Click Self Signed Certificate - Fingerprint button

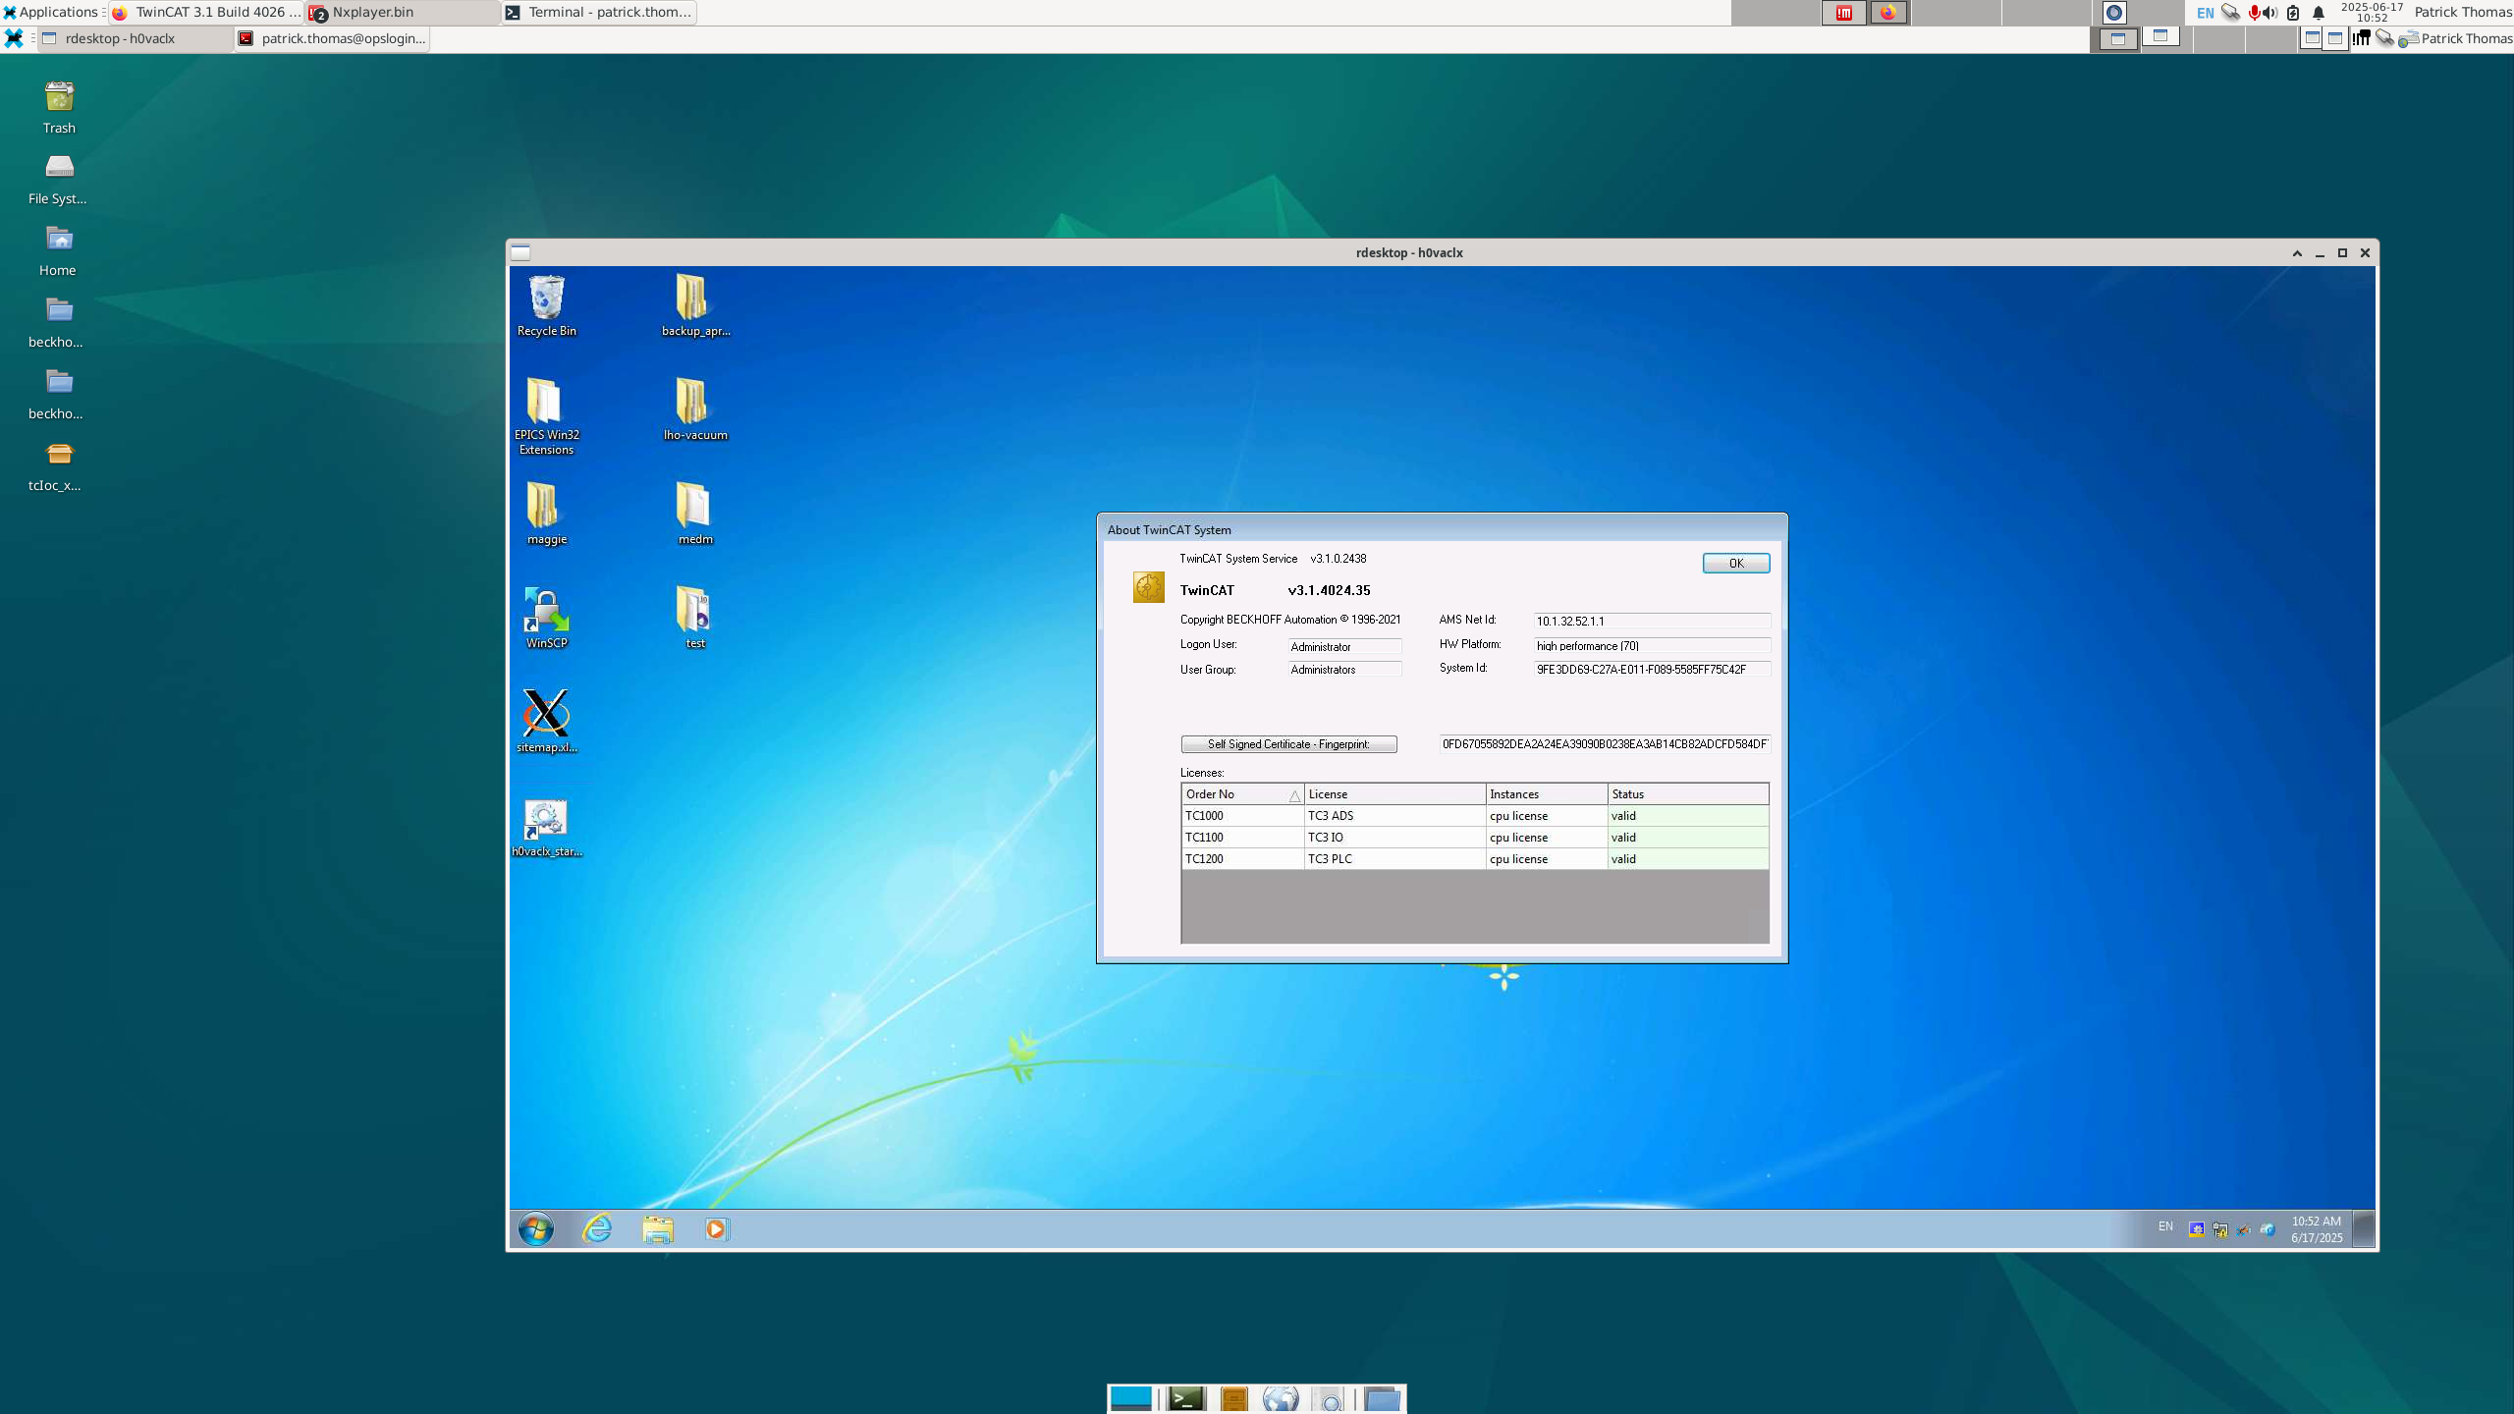1288,744
